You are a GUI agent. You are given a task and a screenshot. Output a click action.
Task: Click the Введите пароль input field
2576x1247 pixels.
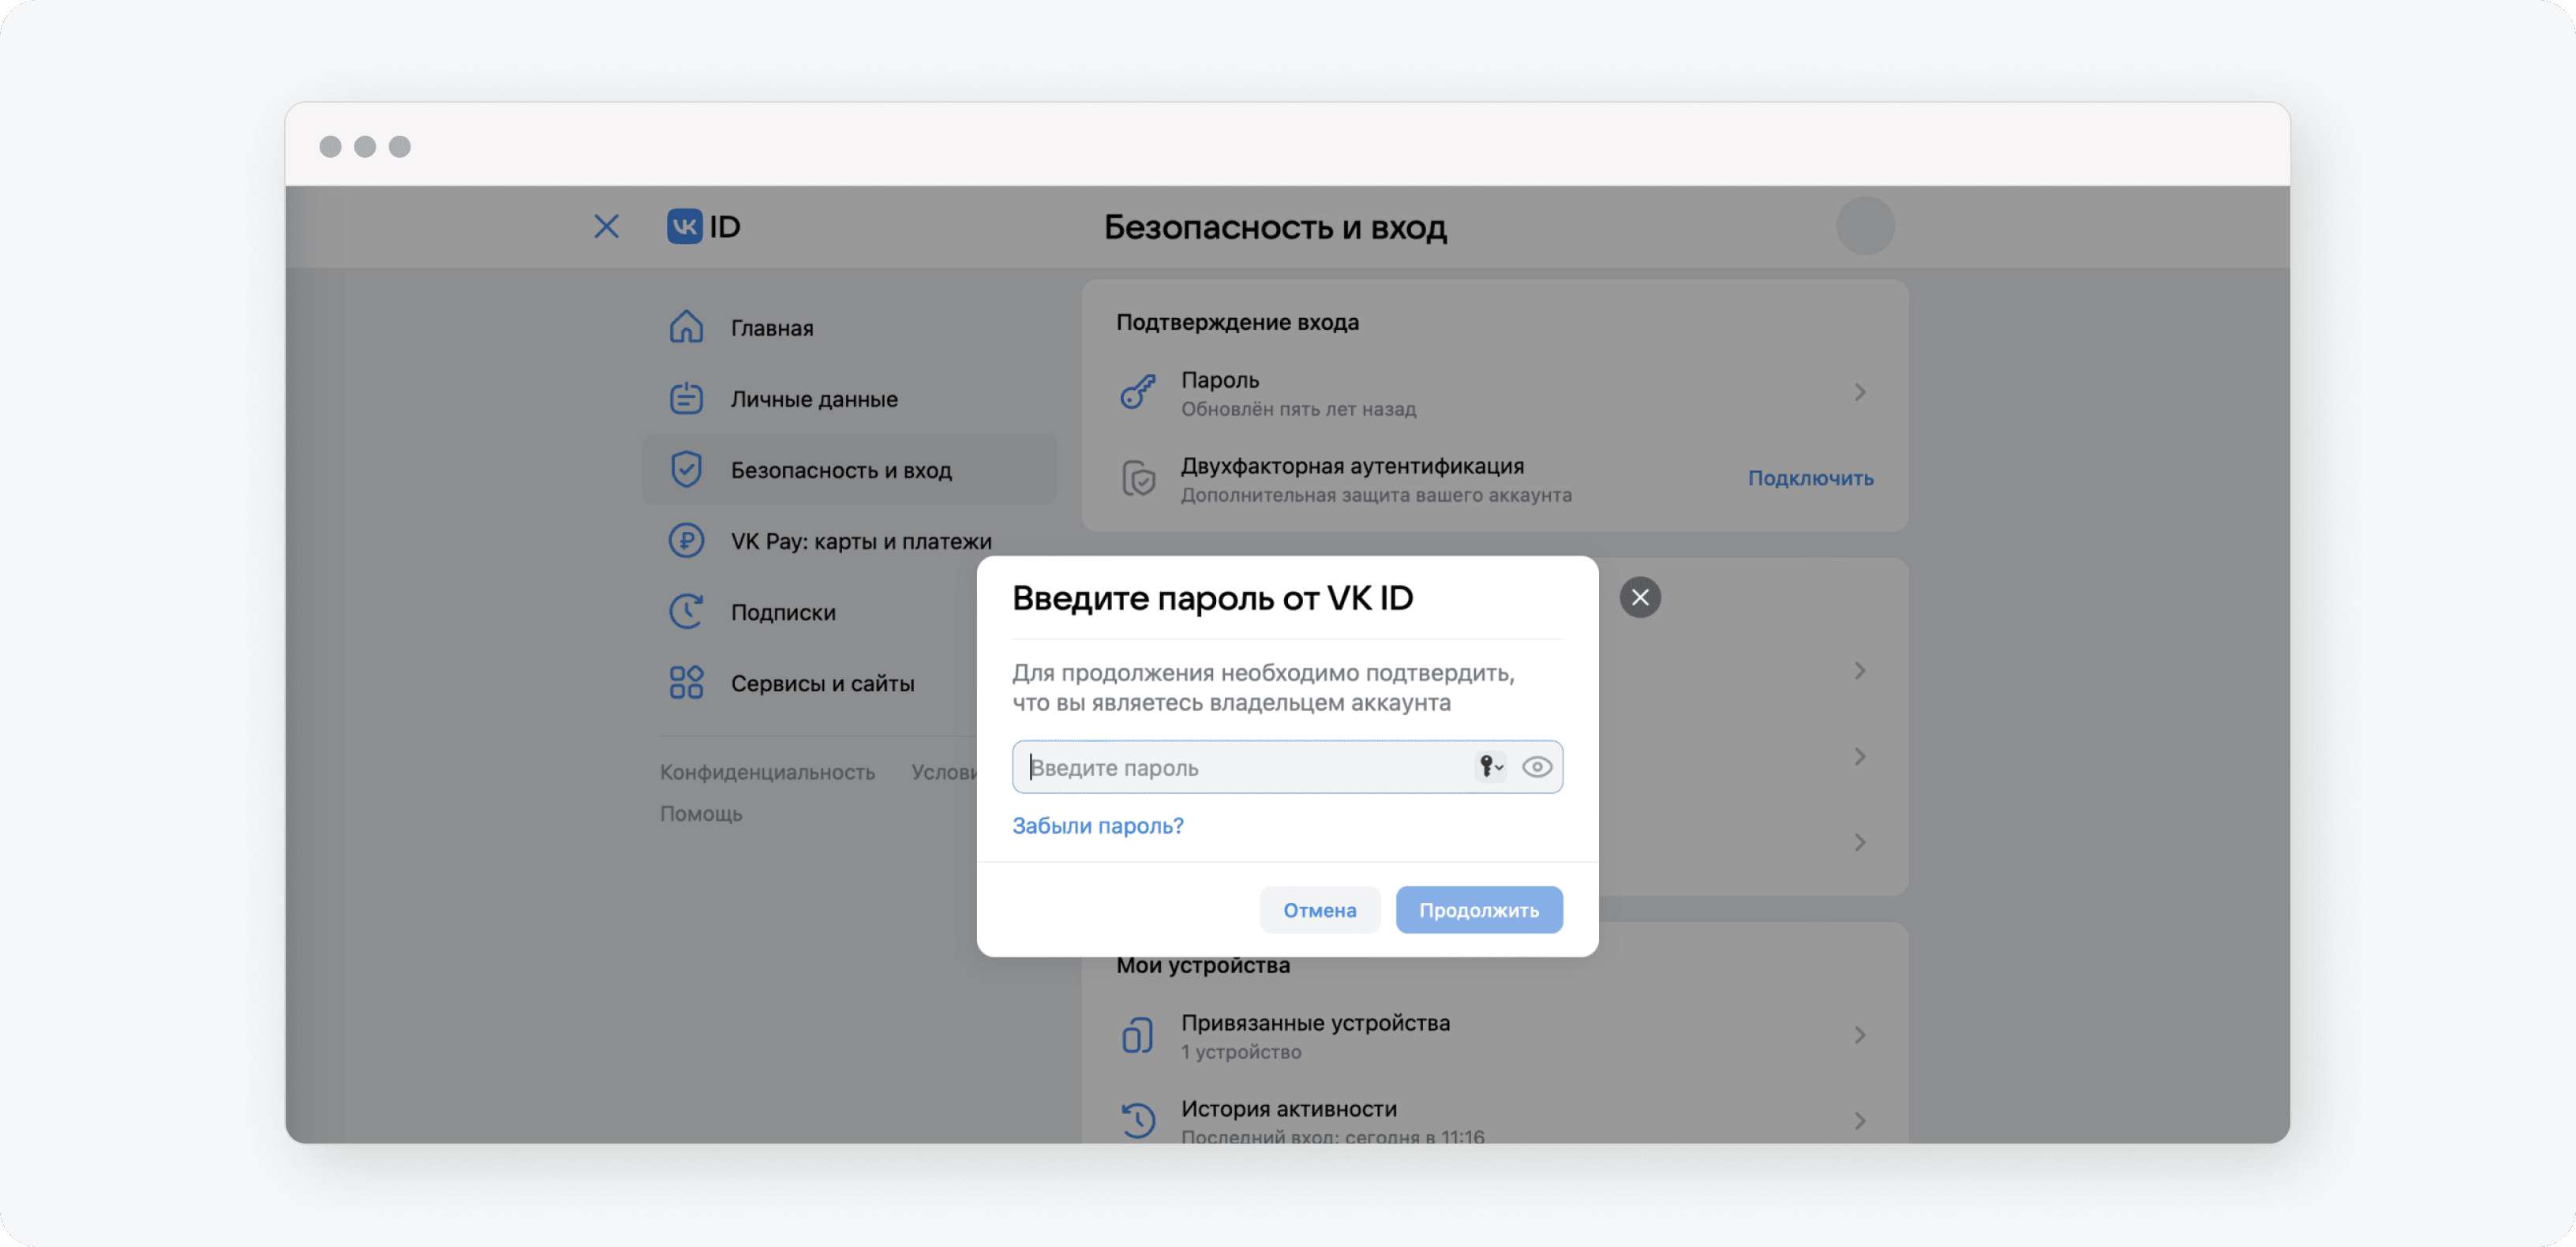coord(1240,767)
